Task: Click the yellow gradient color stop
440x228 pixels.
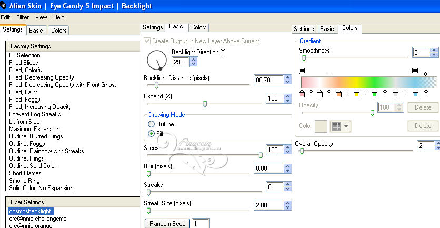Action: click(x=356, y=94)
